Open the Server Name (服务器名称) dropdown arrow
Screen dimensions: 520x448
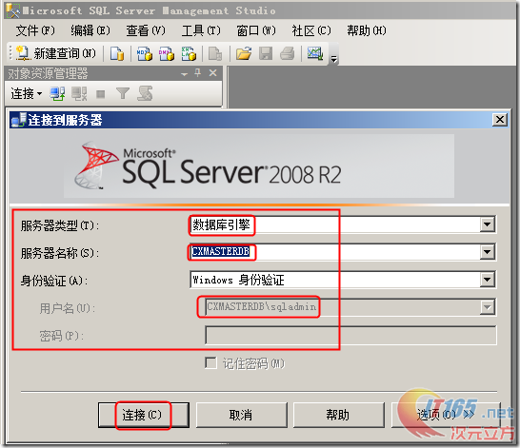488,252
